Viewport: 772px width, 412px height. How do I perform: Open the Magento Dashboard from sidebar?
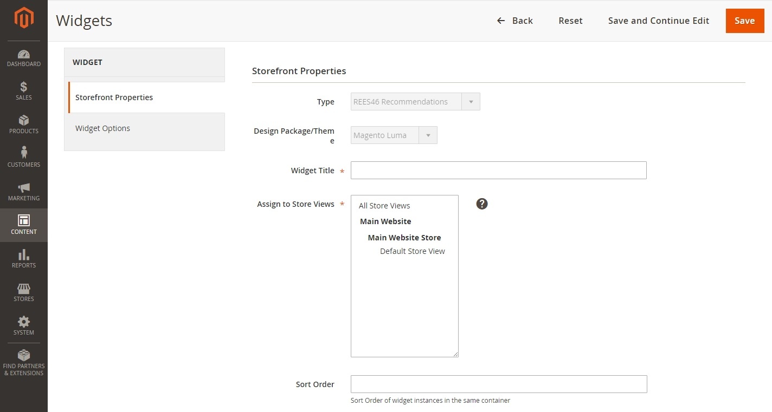tap(24, 58)
